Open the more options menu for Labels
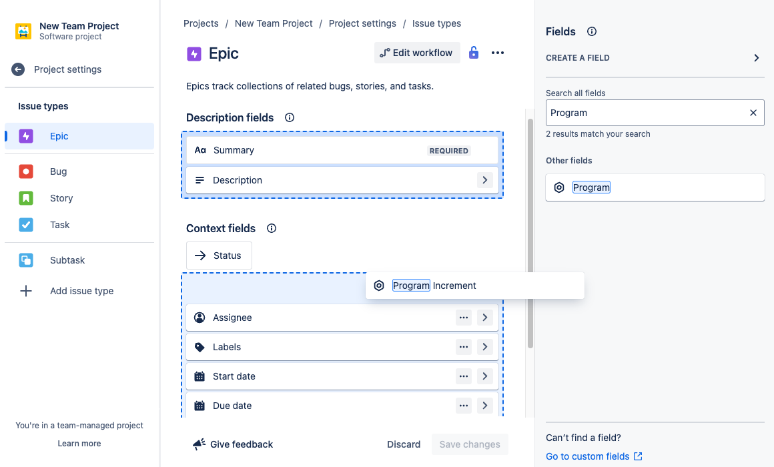 click(464, 347)
